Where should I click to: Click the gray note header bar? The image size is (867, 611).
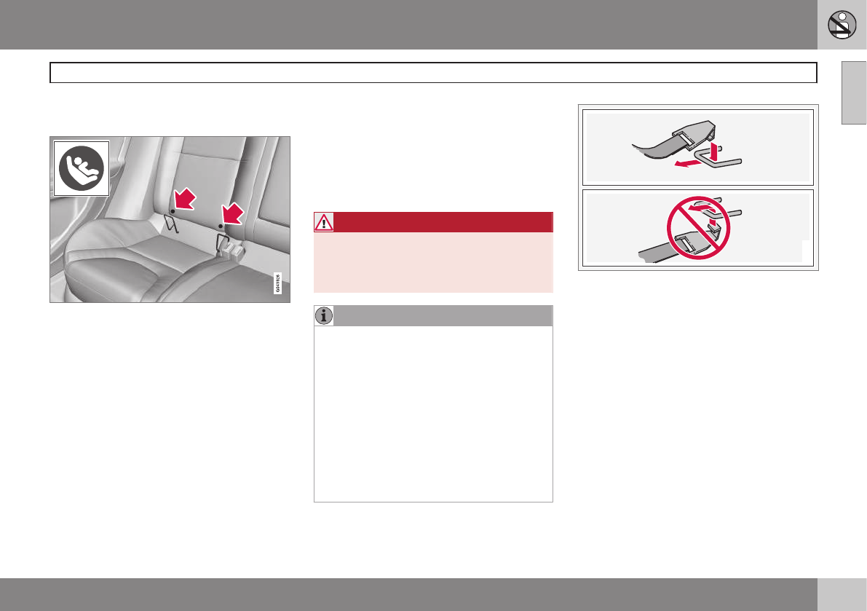(x=434, y=316)
